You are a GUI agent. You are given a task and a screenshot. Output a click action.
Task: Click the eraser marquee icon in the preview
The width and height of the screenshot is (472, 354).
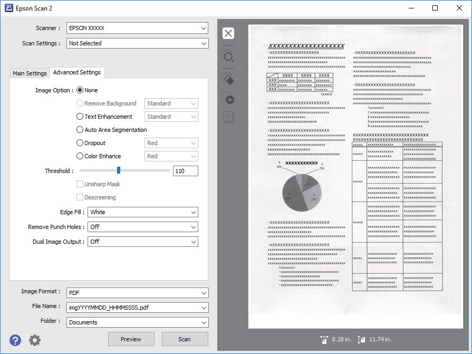tap(228, 79)
